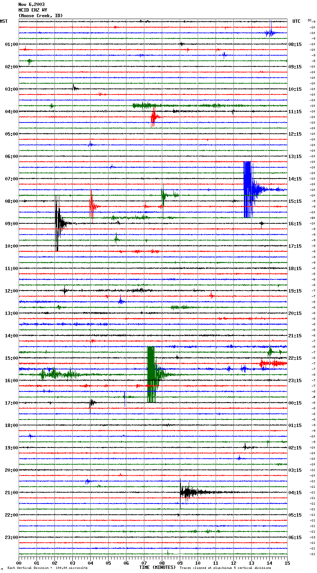The width and height of the screenshot is (317, 573).
Task: Select minute tick 00 on time axis
Action: [19, 563]
